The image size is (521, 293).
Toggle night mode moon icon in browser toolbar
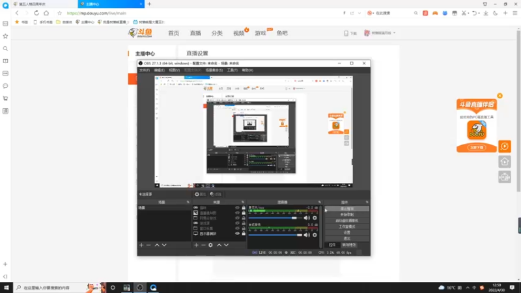pos(496,13)
